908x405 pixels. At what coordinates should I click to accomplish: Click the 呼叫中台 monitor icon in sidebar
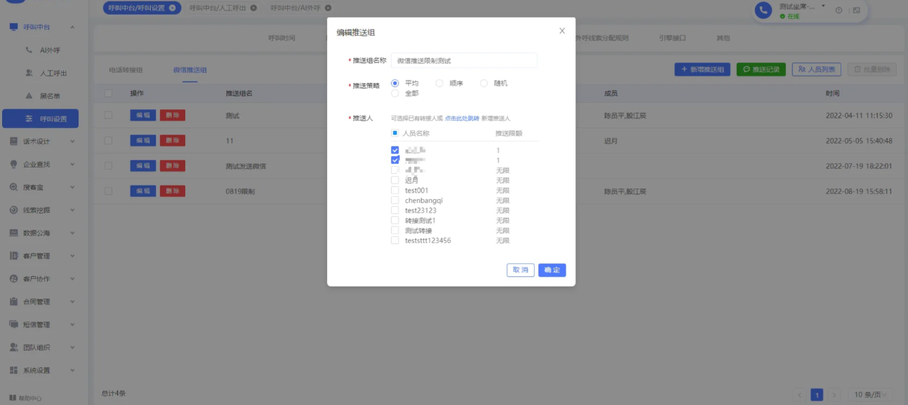coord(13,27)
